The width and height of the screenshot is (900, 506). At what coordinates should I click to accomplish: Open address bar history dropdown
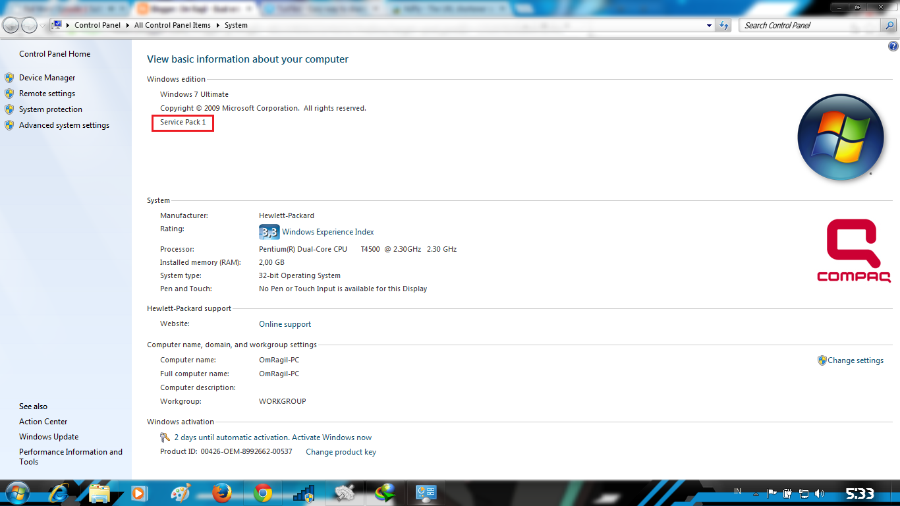click(x=710, y=25)
